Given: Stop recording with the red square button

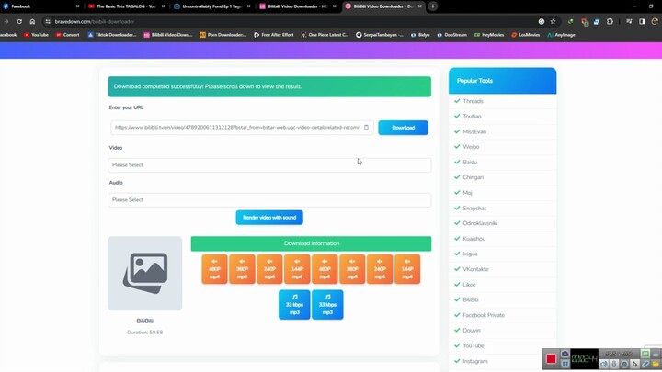Looking at the screenshot, I should (x=551, y=358).
